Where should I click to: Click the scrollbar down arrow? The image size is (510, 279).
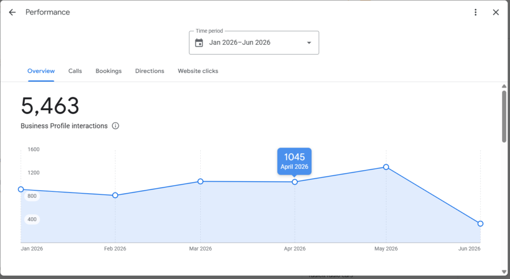pyautogui.click(x=504, y=272)
